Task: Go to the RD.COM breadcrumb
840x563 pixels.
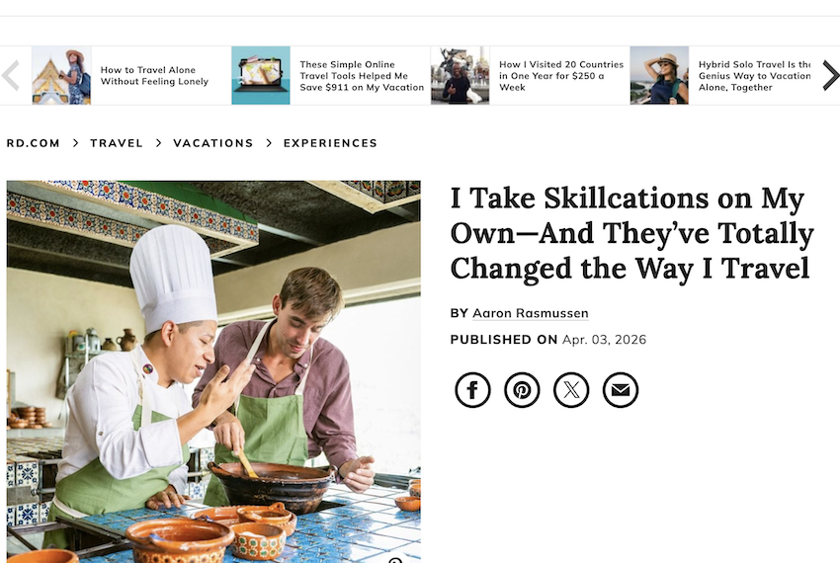Action: (34, 143)
